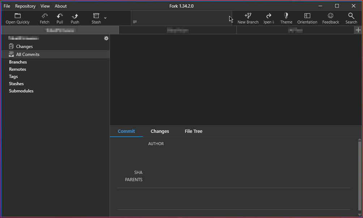Viewport: 363px width, 218px height.
Task: Add a new repository tab with plus
Action: [358, 30]
